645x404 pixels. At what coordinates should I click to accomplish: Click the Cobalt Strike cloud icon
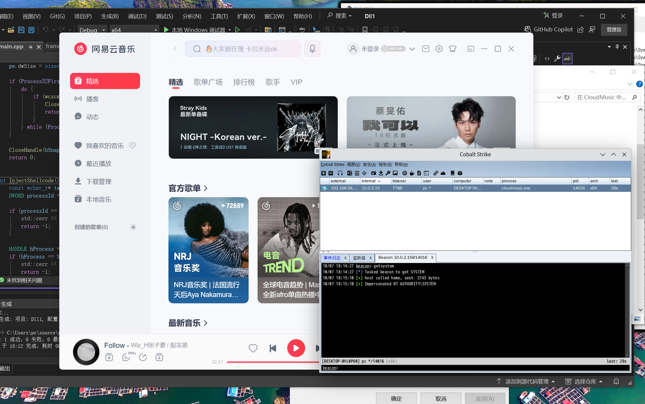click(443, 173)
